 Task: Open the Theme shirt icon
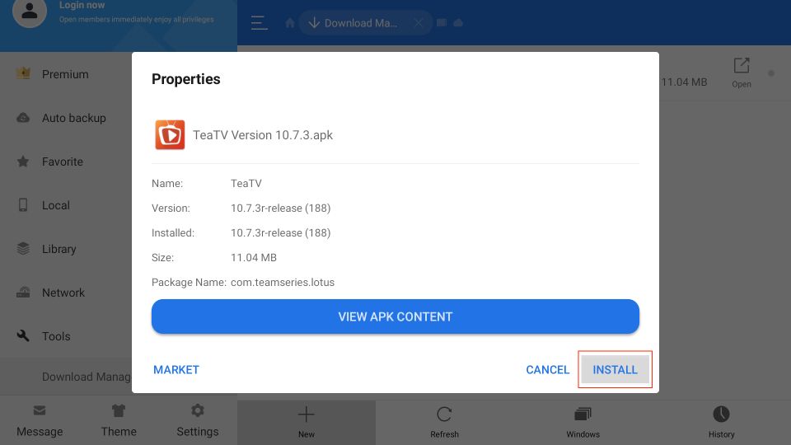119,410
